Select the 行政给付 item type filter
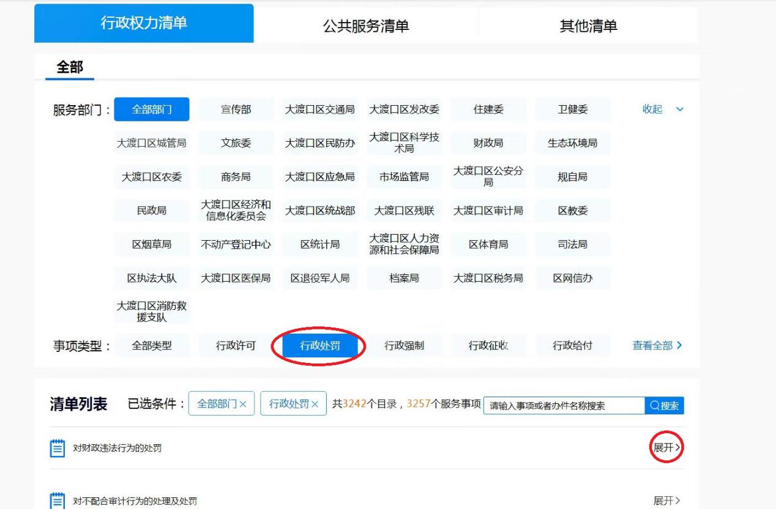The width and height of the screenshot is (776, 509). coord(572,346)
